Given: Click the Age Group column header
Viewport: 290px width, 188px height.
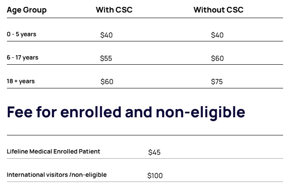Looking at the screenshot, I should tap(27, 9).
